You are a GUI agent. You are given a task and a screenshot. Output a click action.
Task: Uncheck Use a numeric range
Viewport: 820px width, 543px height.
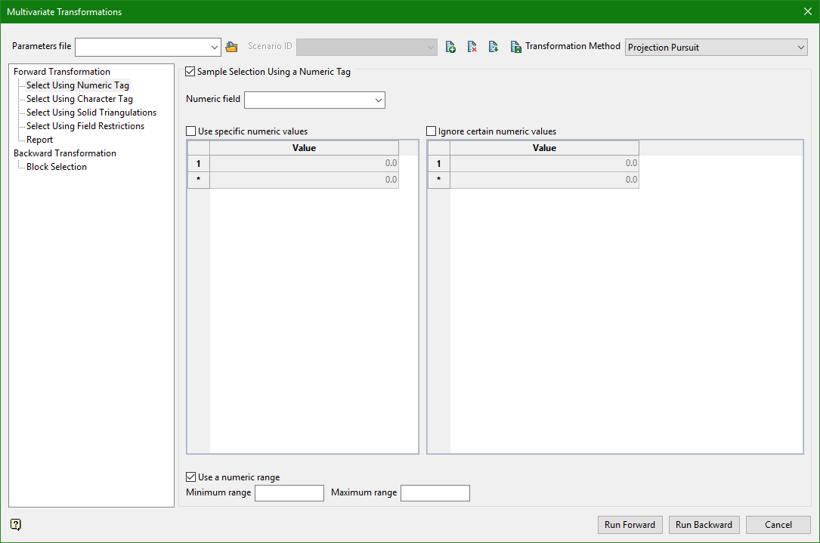click(x=191, y=477)
